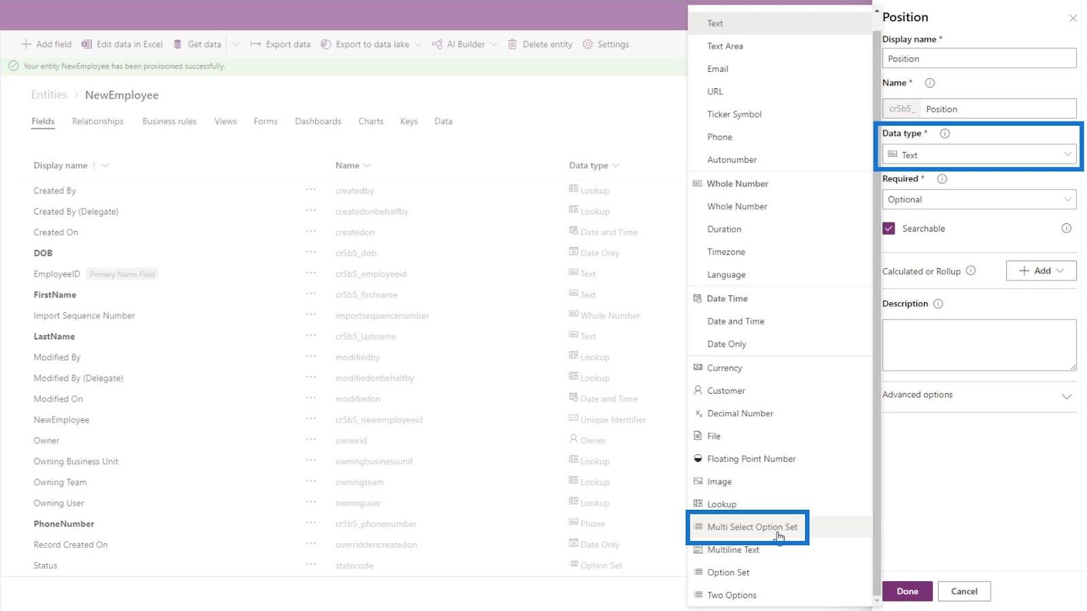
Task: Open the Data type column filter chevron
Action: pos(616,166)
